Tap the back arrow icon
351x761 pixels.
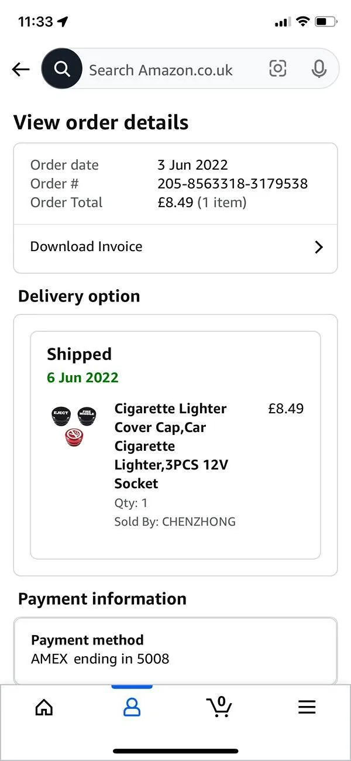20,70
